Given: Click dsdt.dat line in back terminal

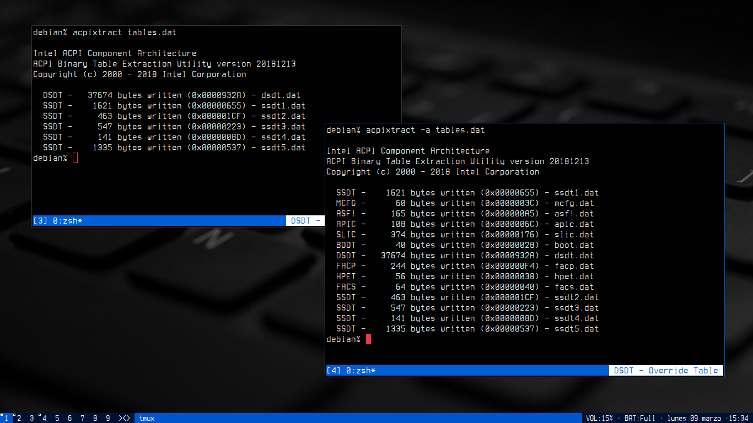Looking at the screenshot, I should [x=172, y=95].
